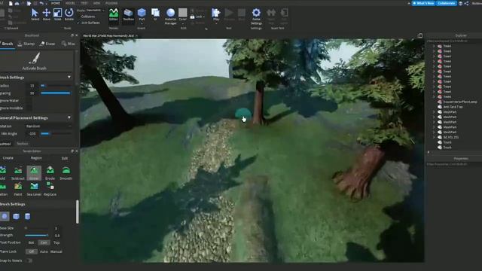Choose the sphere brush shape
Image resolution: width=482 pixels, height=271 pixels.
click(x=5, y=216)
